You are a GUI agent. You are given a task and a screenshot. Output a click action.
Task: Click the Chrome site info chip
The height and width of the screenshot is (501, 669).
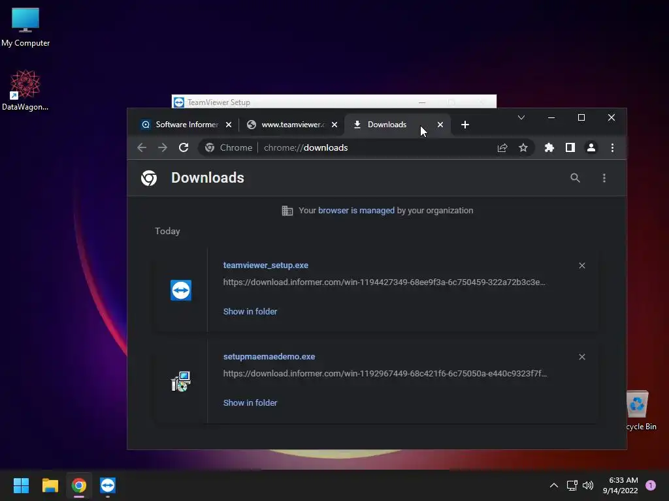coord(228,147)
